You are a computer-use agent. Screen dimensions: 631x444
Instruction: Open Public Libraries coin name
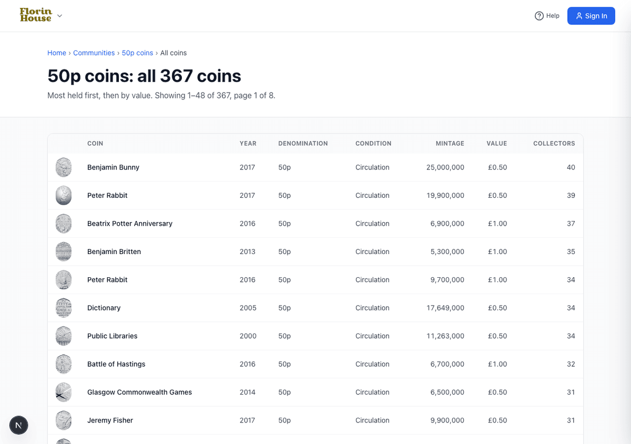(x=112, y=336)
